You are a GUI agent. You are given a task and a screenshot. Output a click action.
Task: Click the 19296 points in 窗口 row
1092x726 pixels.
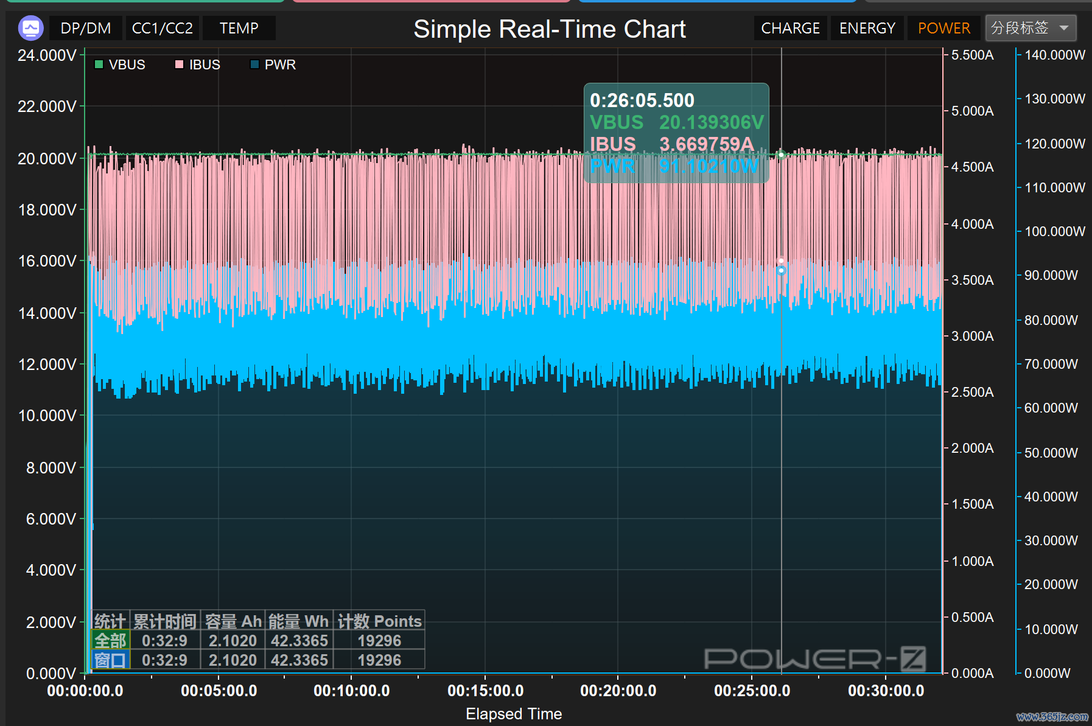click(x=379, y=660)
